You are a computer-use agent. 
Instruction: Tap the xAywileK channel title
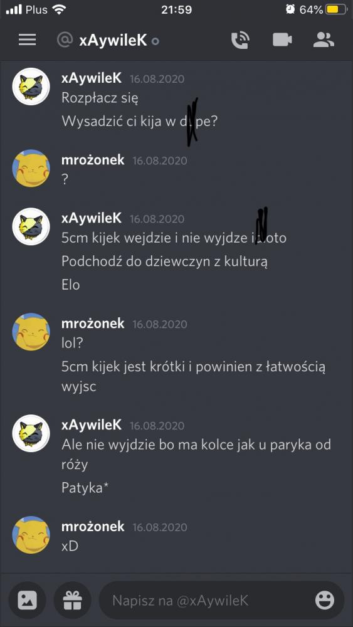coord(113,40)
